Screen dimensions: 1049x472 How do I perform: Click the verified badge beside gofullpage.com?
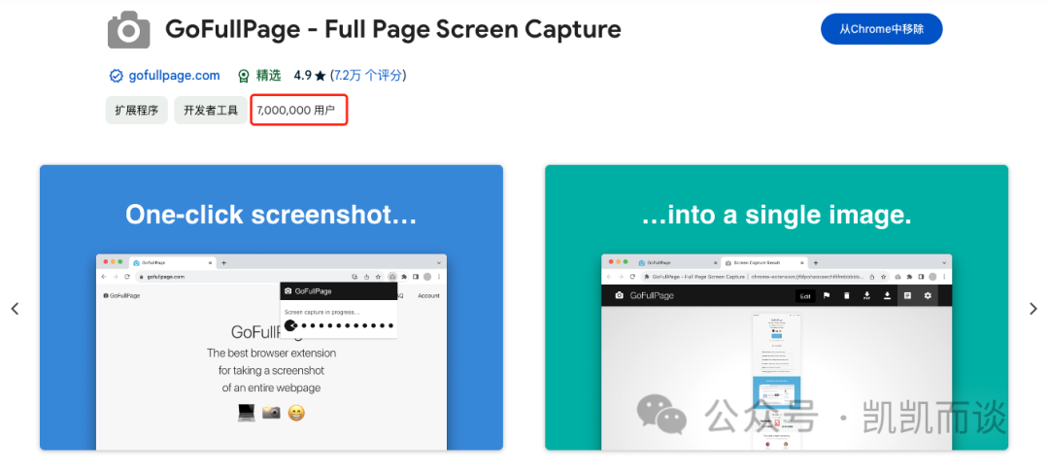point(117,76)
